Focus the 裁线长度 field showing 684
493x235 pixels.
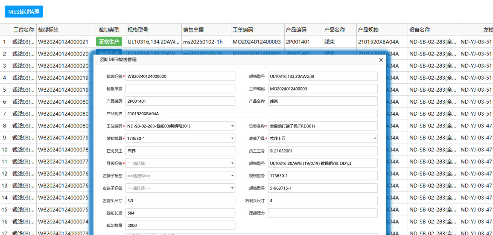[180, 213]
